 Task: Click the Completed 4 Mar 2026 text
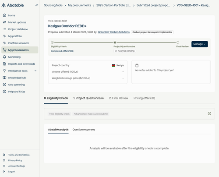coord(62,51)
